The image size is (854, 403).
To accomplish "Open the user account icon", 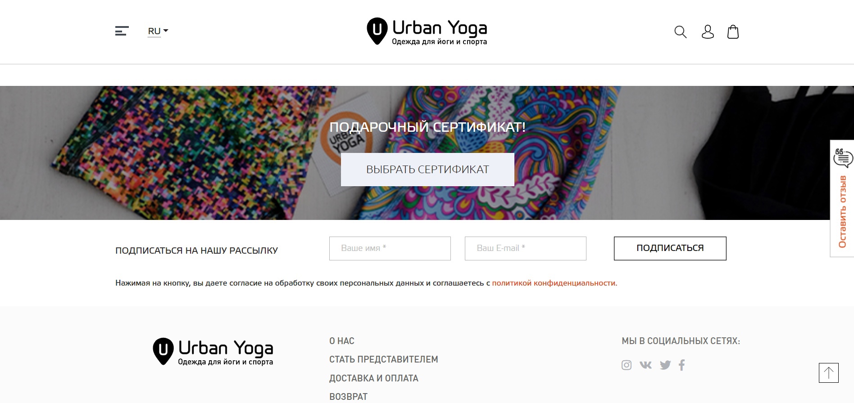I will click(x=708, y=32).
